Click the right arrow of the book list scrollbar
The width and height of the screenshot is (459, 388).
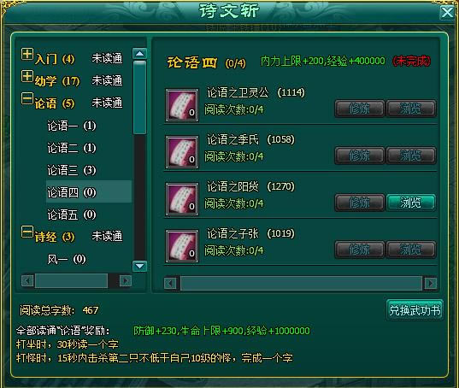(430, 283)
